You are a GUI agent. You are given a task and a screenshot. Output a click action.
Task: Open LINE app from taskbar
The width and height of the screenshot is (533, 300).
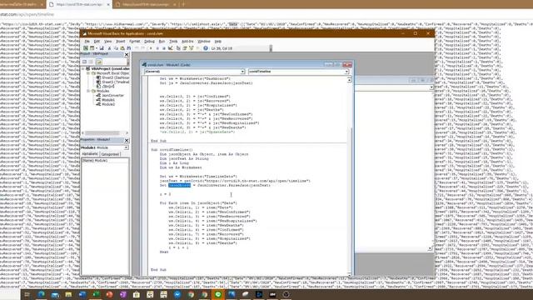tap(218, 294)
